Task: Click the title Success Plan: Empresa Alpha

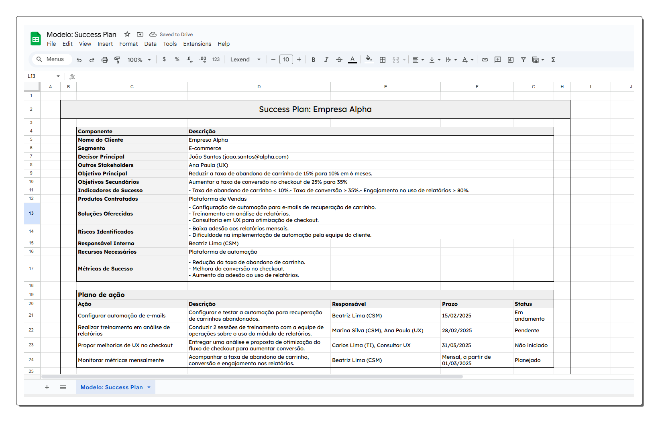Action: coord(315,109)
